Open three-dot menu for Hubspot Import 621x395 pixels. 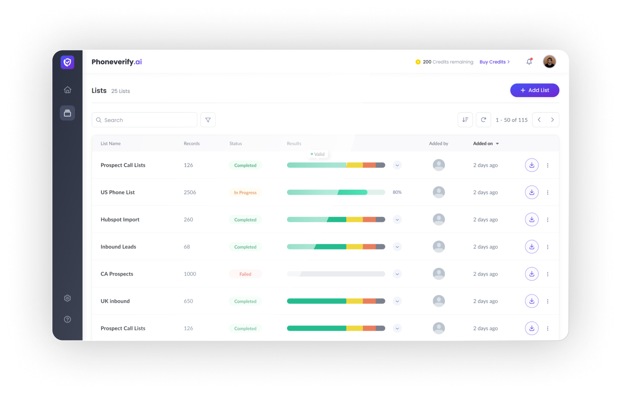548,220
